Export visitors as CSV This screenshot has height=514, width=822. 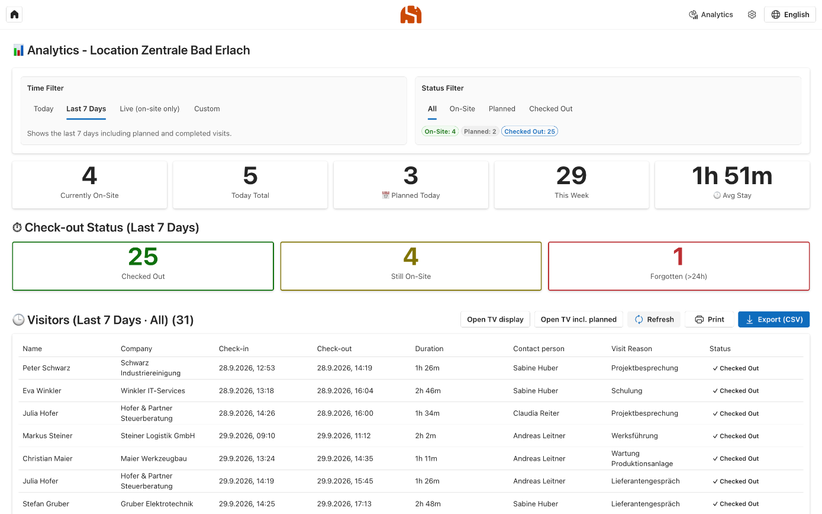click(773, 320)
